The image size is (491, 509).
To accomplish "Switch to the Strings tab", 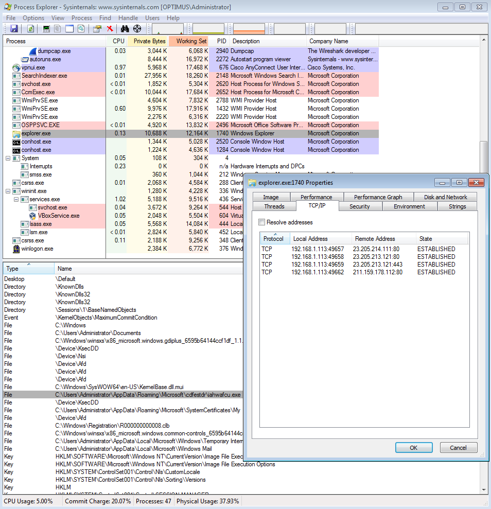I will tap(457, 206).
